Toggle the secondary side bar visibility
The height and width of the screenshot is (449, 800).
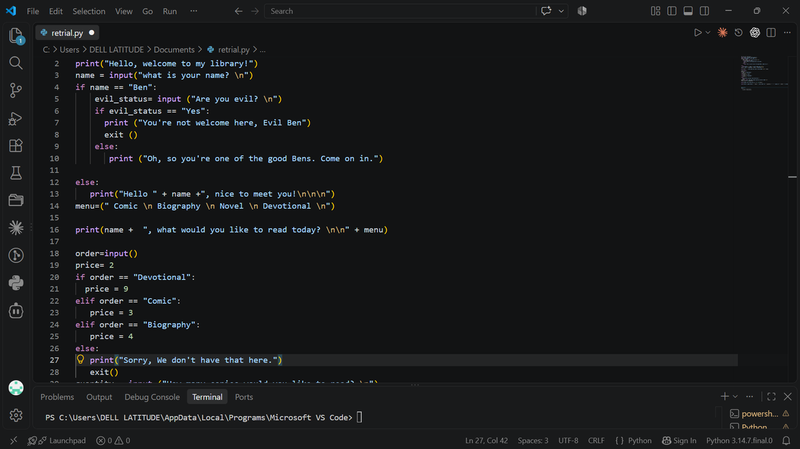coord(705,11)
